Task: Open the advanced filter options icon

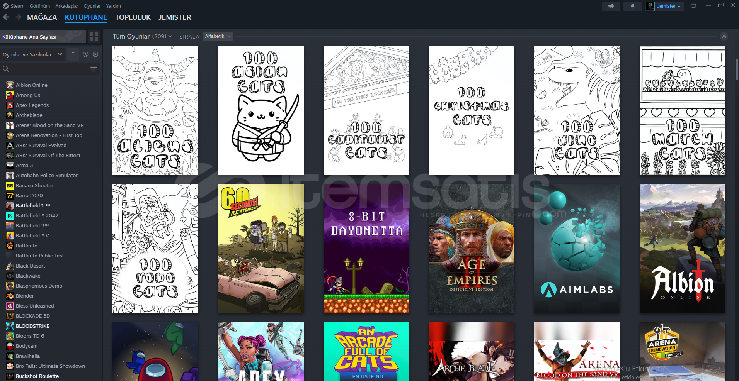Action: [x=94, y=69]
